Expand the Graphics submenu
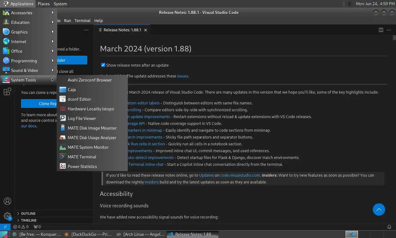The image size is (396, 238). [x=28, y=32]
